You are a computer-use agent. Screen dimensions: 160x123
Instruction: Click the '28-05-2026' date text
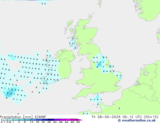click(109, 117)
